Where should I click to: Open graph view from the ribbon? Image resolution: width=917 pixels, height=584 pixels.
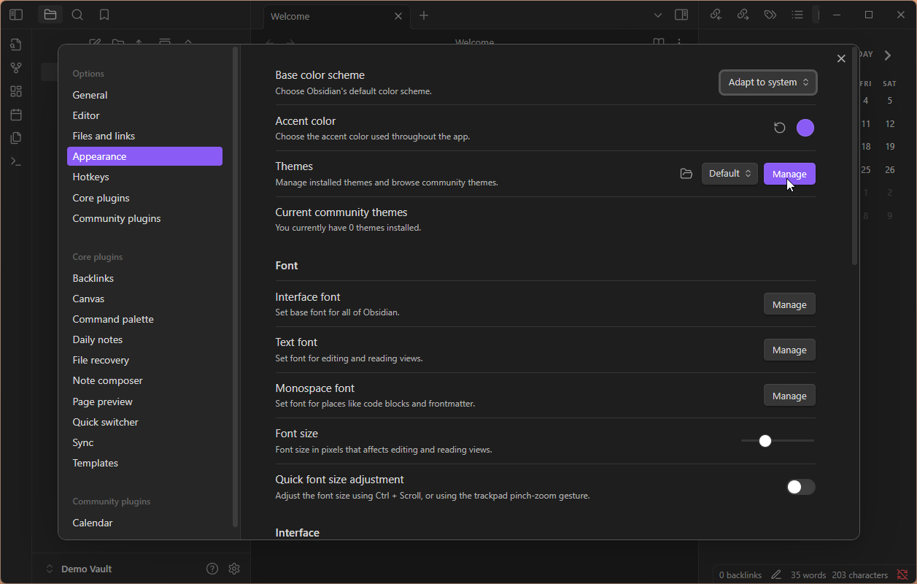click(x=16, y=68)
